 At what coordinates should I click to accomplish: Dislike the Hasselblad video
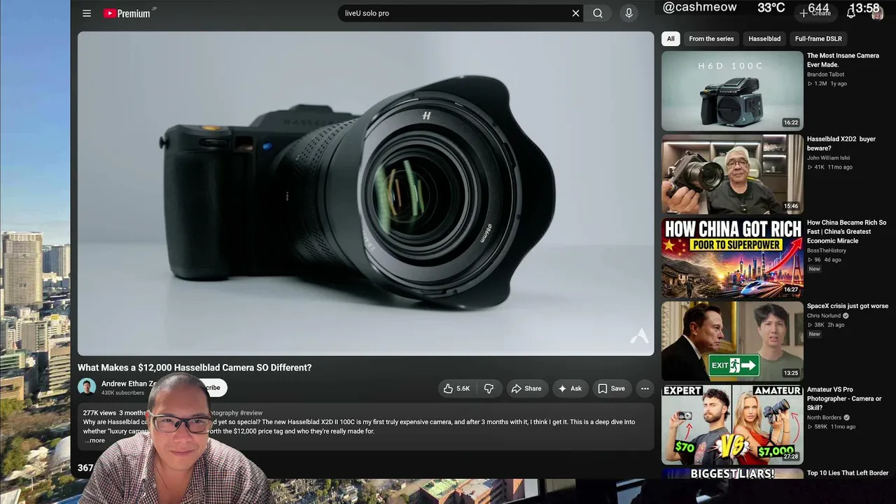(489, 388)
